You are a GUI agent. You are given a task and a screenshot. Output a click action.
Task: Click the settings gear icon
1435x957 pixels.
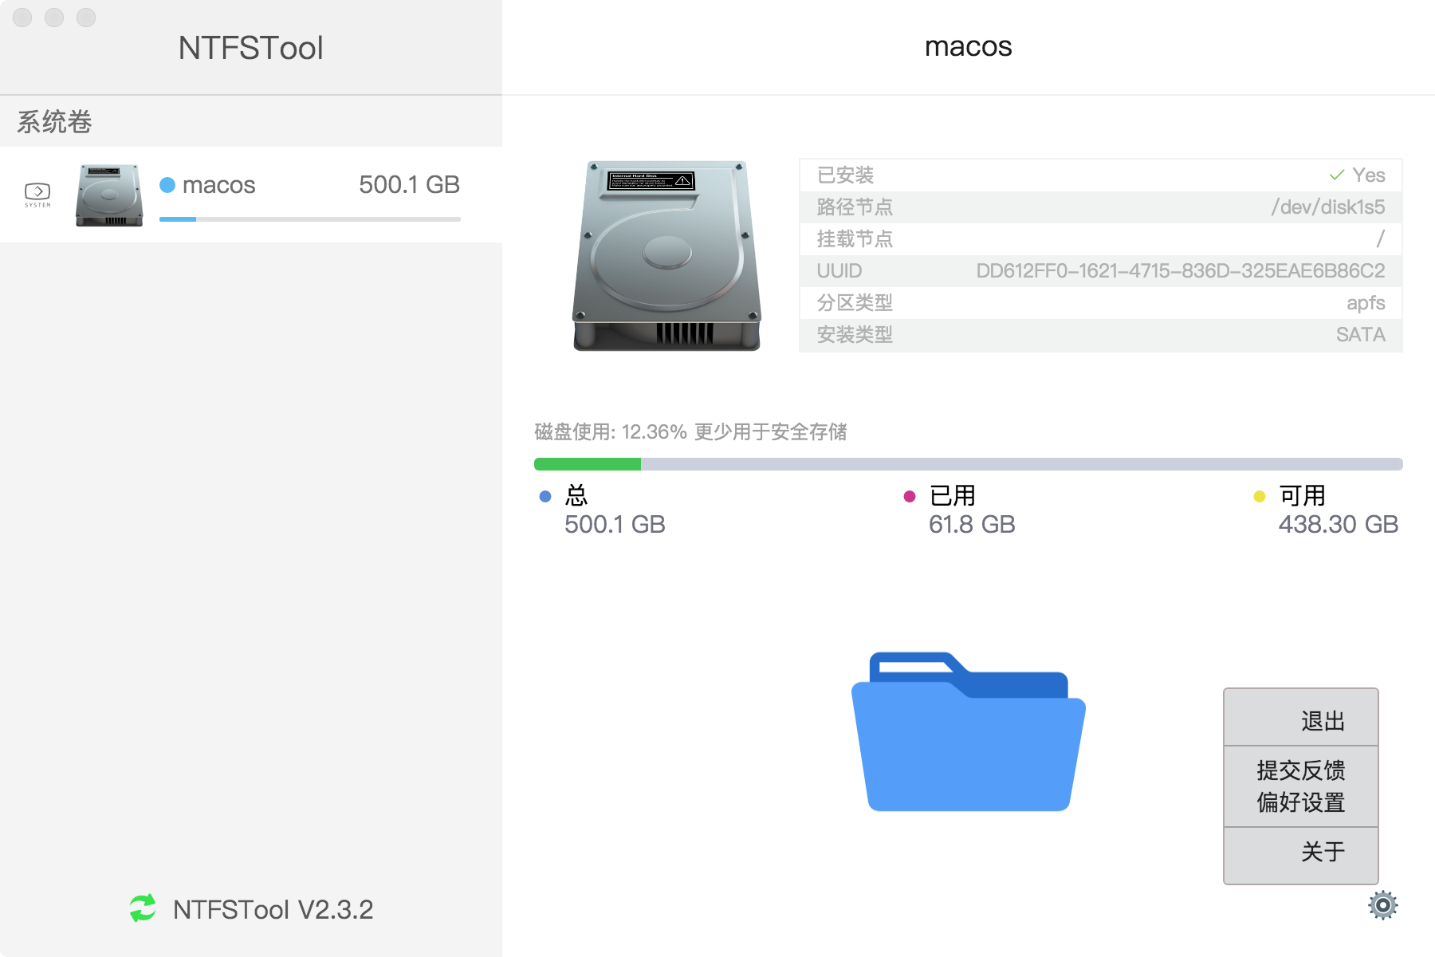(x=1383, y=905)
